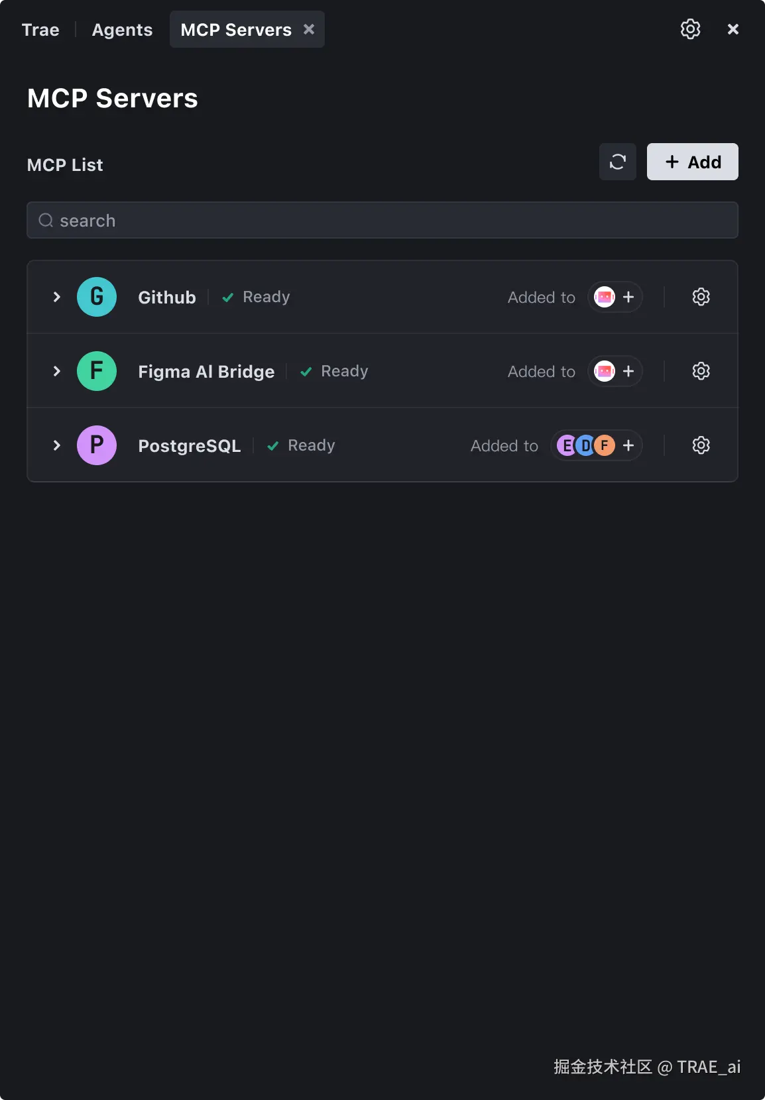Add Figma AI Bridge to another agent
This screenshot has height=1100, width=765.
pyautogui.click(x=628, y=371)
